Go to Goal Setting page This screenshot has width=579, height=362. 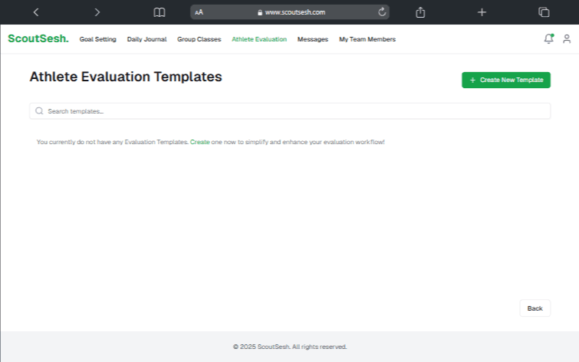coord(97,39)
